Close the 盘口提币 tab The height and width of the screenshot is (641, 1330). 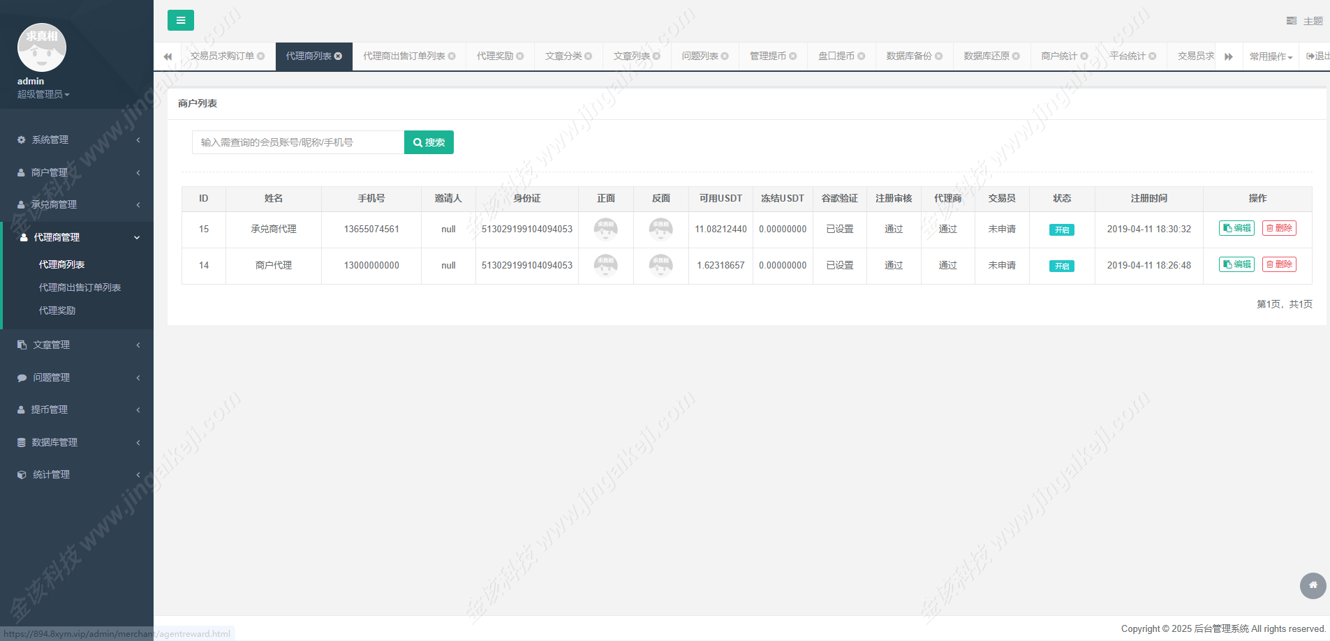click(862, 56)
